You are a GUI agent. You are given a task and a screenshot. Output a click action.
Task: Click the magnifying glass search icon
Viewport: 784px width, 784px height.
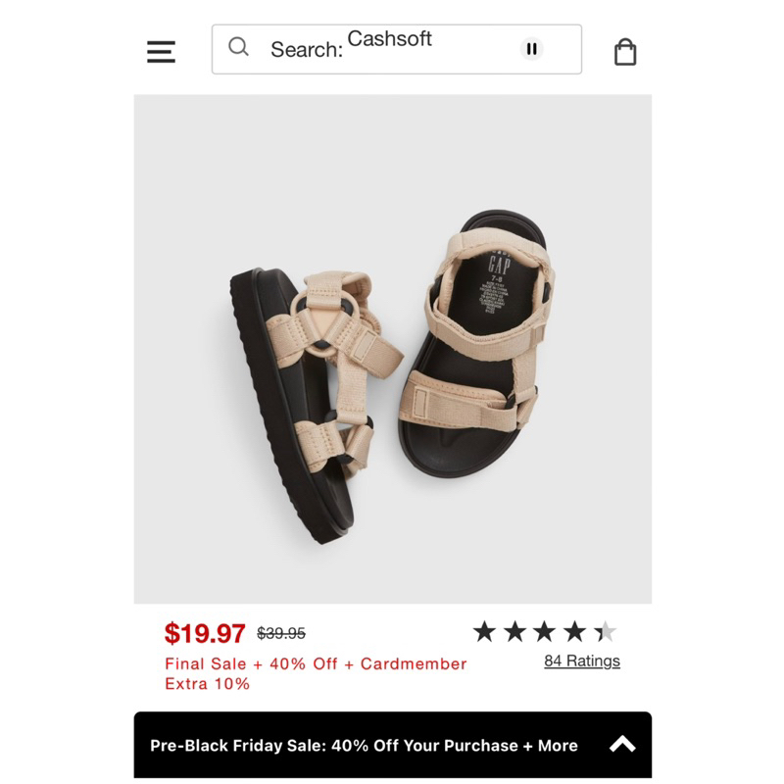[x=239, y=47]
